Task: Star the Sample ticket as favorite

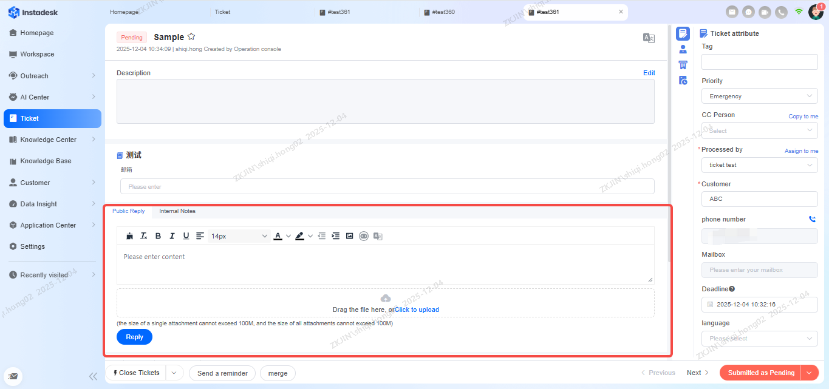Action: tap(191, 36)
